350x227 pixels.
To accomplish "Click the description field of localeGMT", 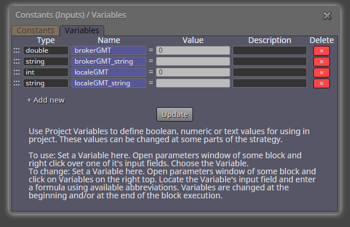I will tap(270, 72).
